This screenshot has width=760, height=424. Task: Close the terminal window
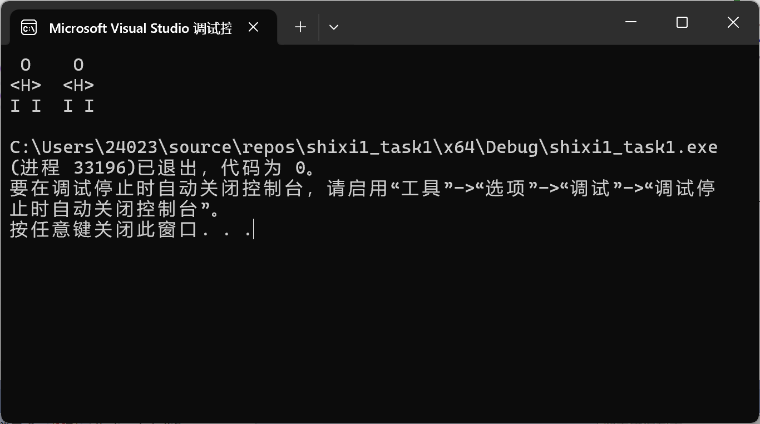[733, 22]
